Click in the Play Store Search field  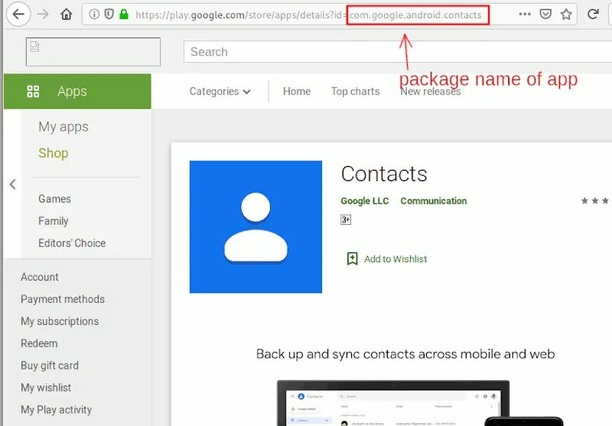point(398,52)
